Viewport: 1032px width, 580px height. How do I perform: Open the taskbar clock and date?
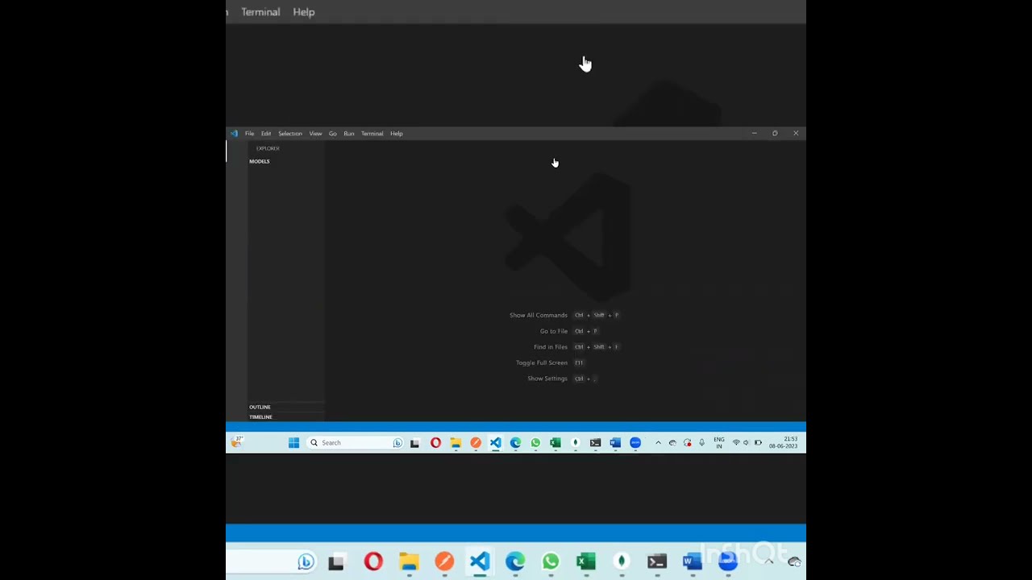click(783, 442)
